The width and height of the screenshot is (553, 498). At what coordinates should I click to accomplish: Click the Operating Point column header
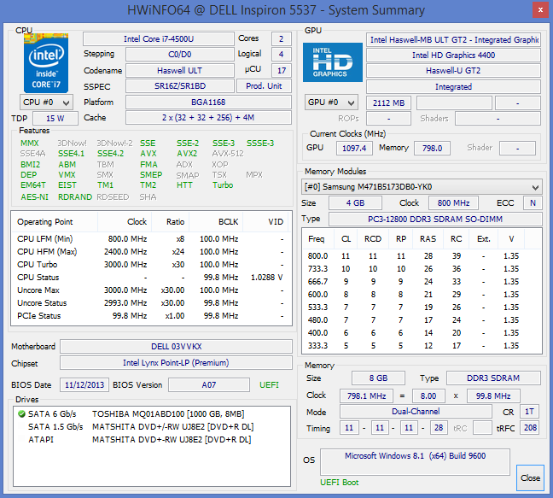point(55,221)
